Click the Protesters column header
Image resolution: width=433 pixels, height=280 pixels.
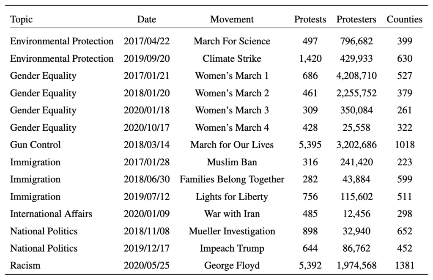356,19
